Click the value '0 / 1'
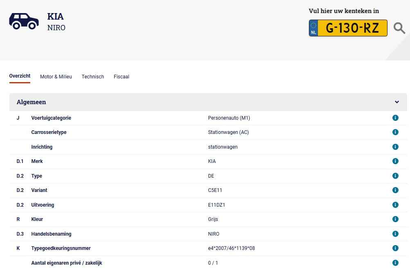Image resolution: width=410 pixels, height=272 pixels. coord(213,263)
